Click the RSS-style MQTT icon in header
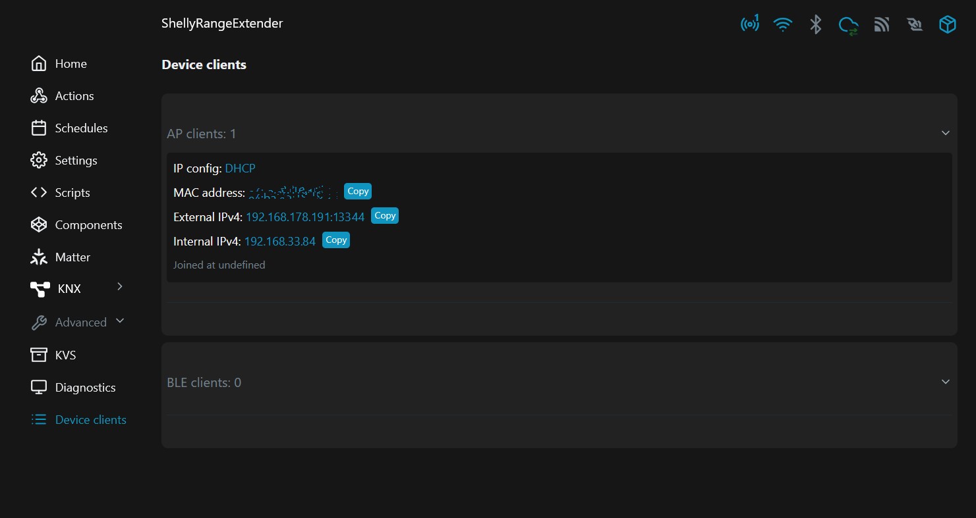 [882, 24]
